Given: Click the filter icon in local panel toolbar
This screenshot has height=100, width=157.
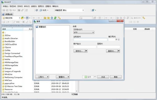Looking at the screenshot, I should click(x=27, y=18).
